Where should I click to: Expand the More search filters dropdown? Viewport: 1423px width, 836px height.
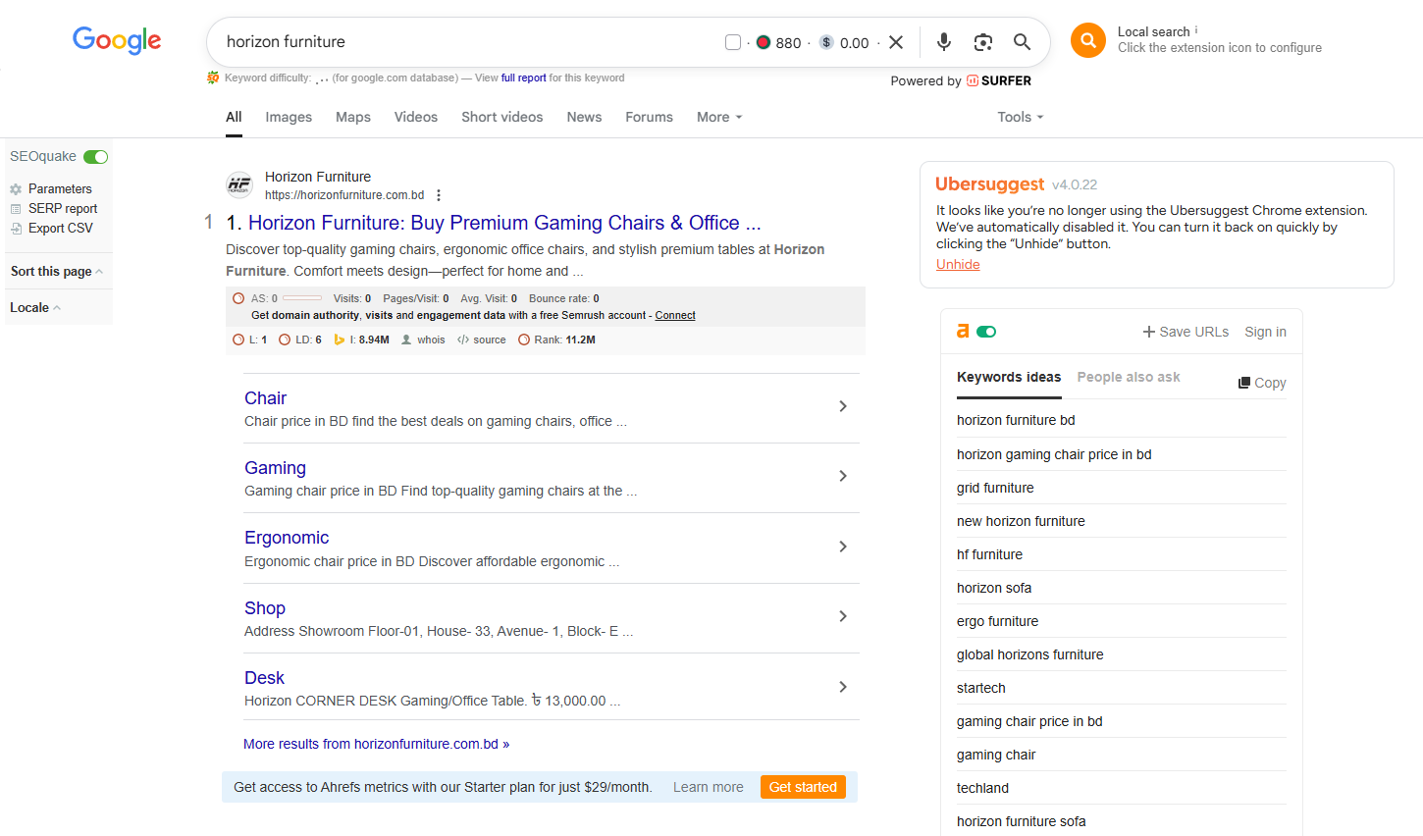point(719,117)
